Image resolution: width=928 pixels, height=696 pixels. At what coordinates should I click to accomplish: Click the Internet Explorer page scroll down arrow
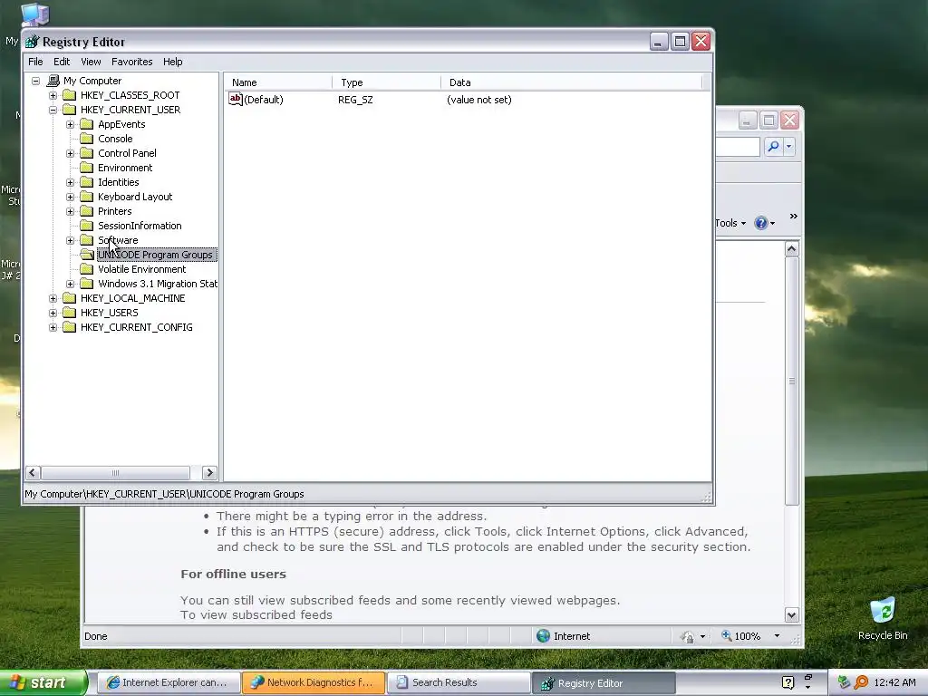[x=792, y=615]
